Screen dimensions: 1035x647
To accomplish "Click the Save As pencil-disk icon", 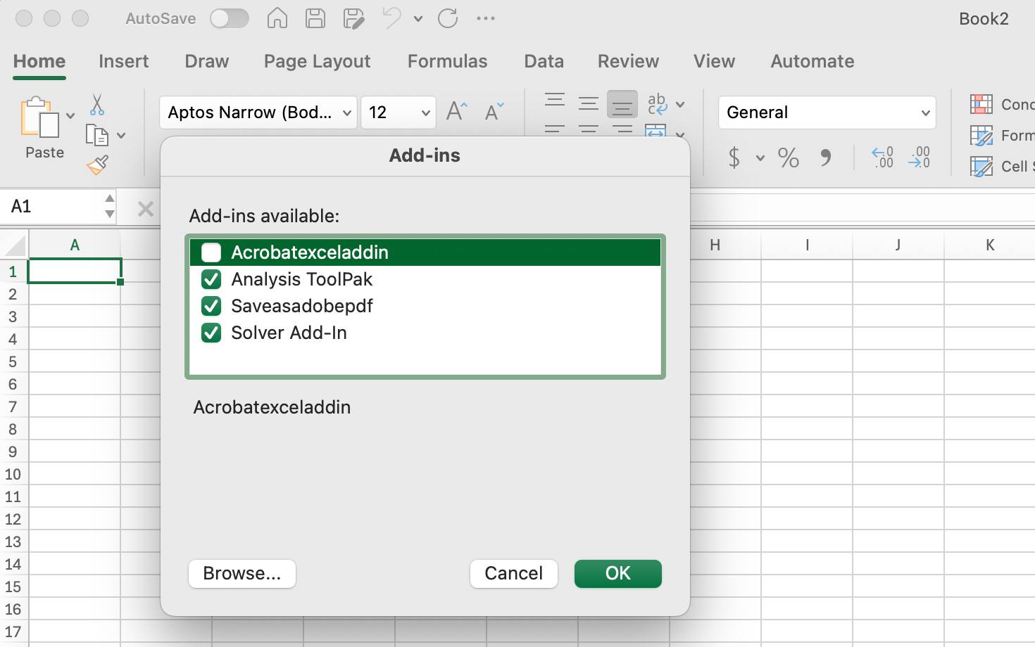I will tap(353, 18).
